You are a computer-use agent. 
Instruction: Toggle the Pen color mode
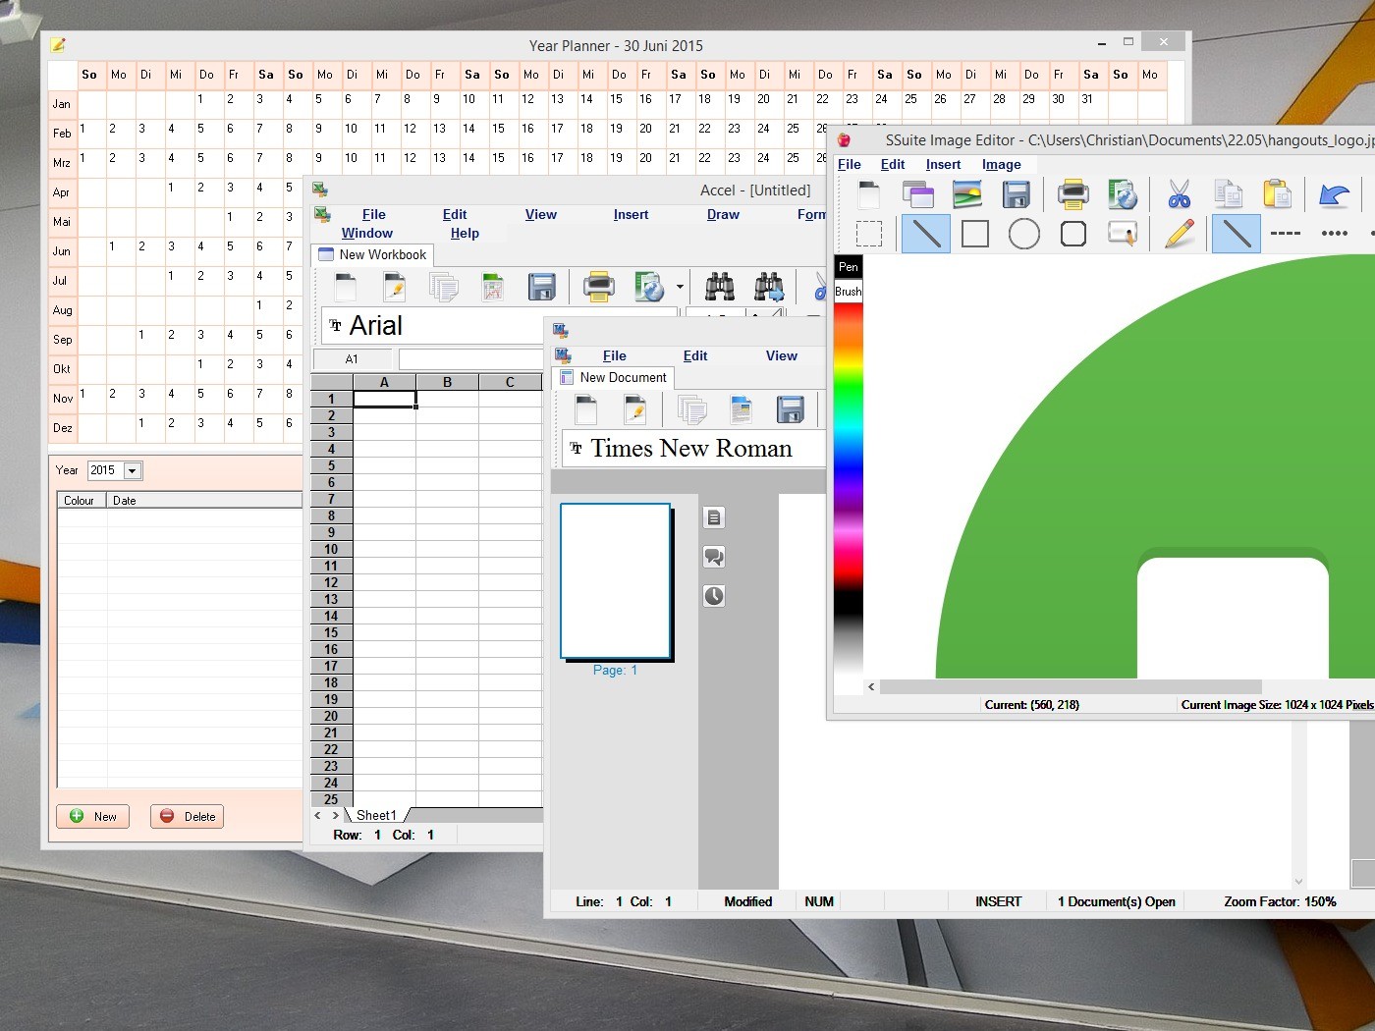[849, 267]
